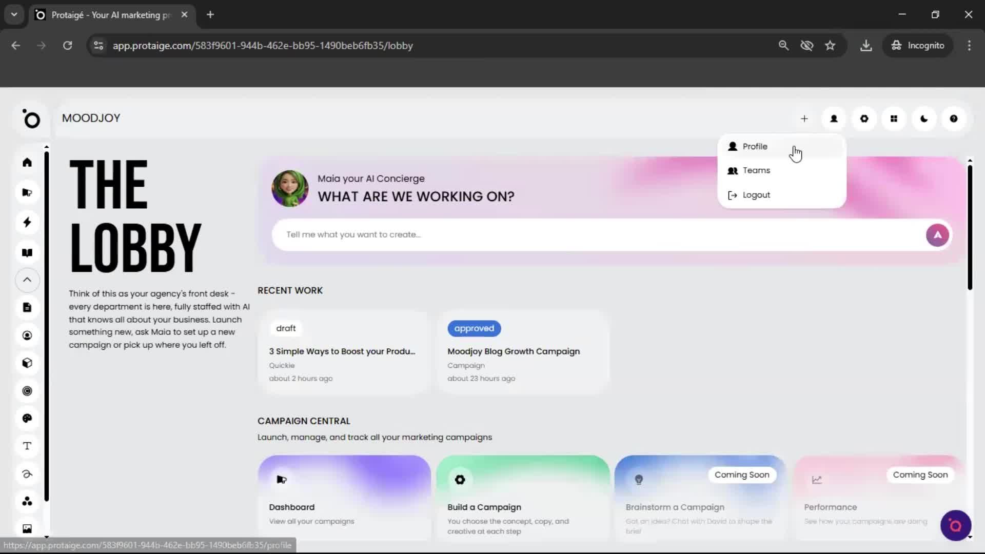Open the help question-mark icon
The image size is (985, 554).
coord(953,118)
